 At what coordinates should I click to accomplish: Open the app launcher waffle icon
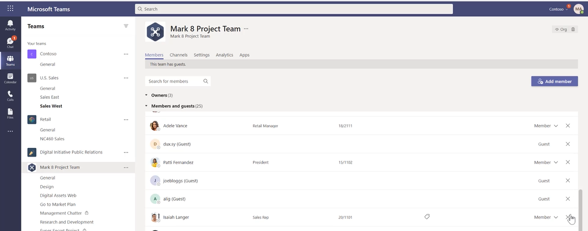[10, 8]
